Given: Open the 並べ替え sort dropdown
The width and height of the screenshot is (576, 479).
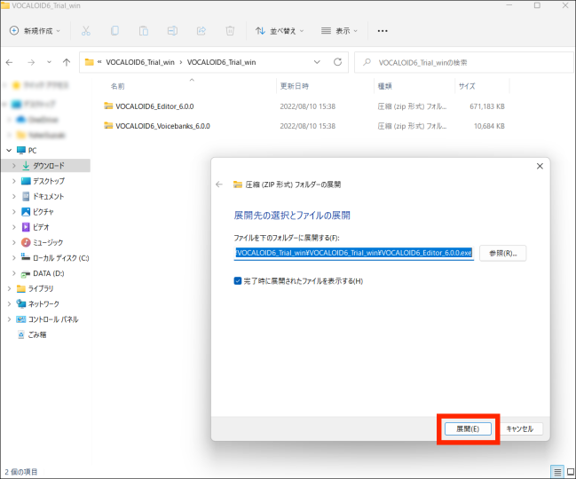Looking at the screenshot, I should 279,30.
